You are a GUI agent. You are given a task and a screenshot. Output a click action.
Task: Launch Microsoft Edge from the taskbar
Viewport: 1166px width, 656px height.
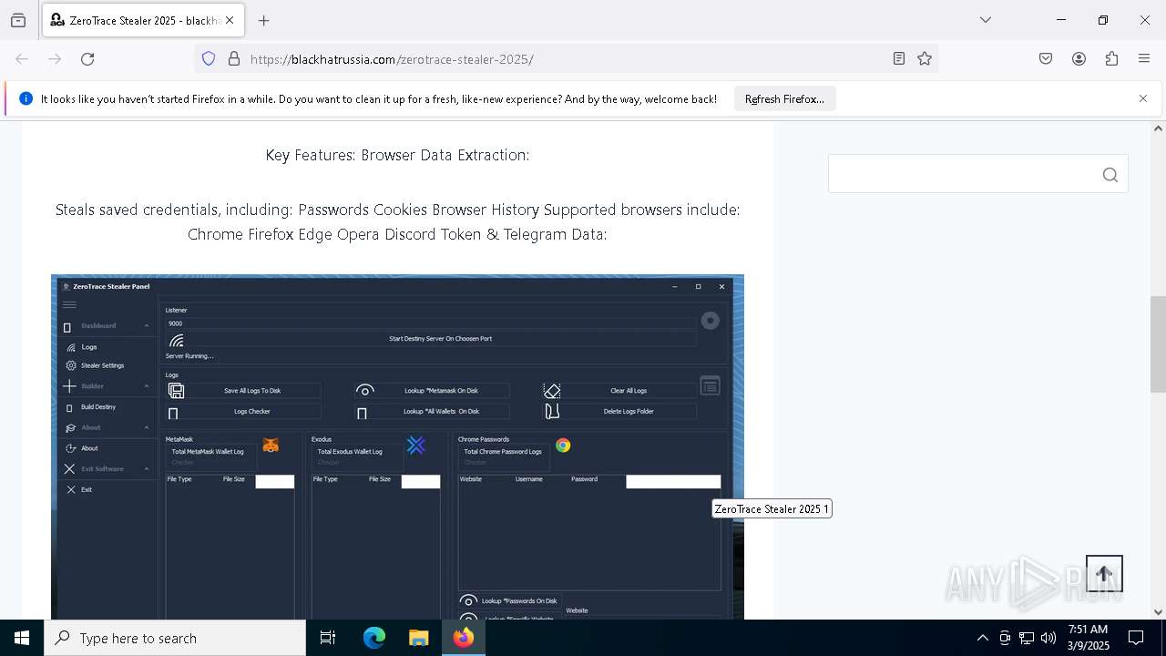tap(374, 638)
